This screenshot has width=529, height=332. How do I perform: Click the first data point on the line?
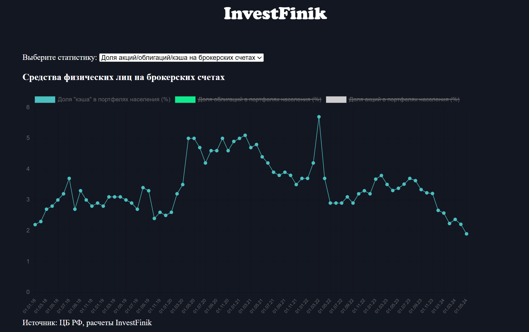[x=35, y=224]
